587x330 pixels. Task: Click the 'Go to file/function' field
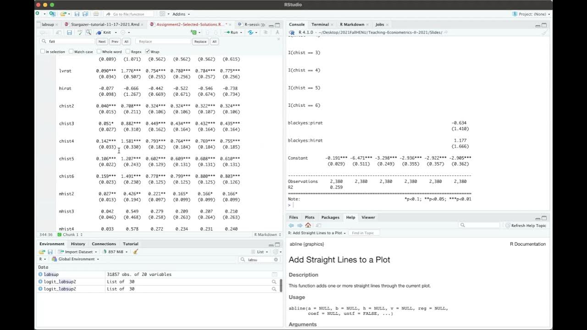pyautogui.click(x=128, y=14)
